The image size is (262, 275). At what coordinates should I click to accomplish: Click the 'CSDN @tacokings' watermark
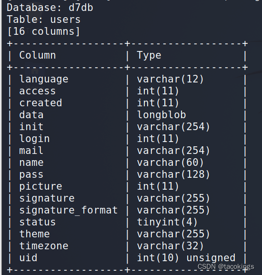pos(226,267)
